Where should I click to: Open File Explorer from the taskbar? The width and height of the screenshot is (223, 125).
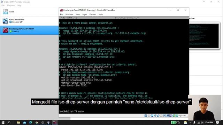pos(18,123)
